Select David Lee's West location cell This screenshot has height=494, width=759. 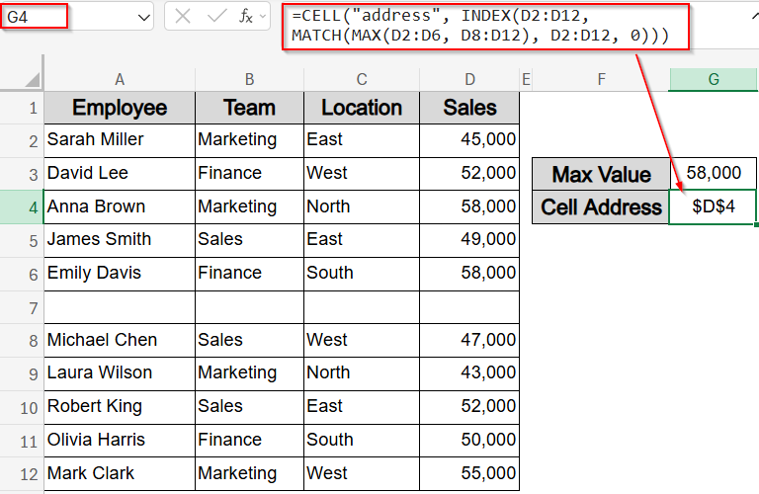362,174
